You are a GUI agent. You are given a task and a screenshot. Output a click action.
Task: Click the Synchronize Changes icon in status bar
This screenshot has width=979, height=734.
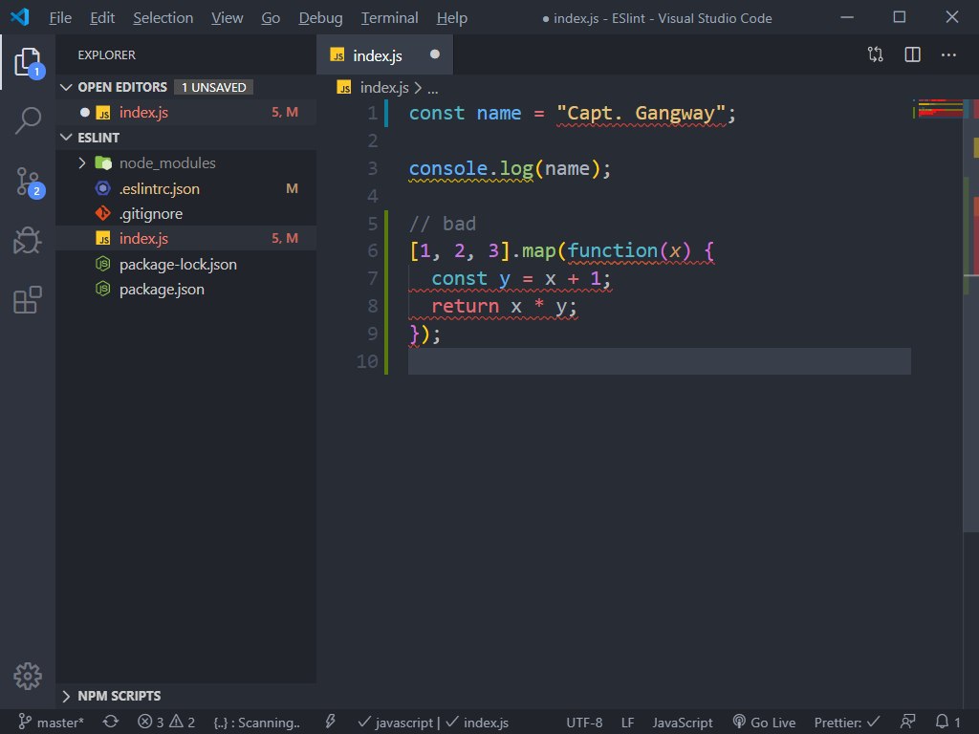tap(111, 723)
